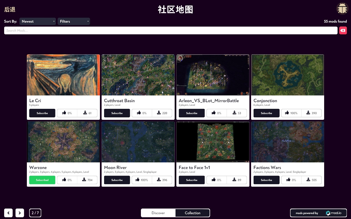The width and height of the screenshot is (351, 219).
Task: Unsubscribe from Warzone via the Subscribed button
Action: coord(42,180)
